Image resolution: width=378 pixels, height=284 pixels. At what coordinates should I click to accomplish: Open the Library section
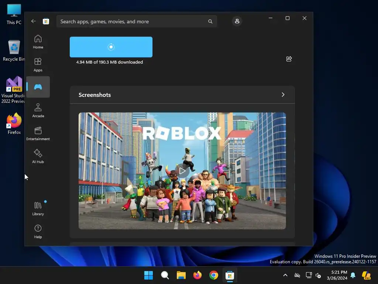38,209
